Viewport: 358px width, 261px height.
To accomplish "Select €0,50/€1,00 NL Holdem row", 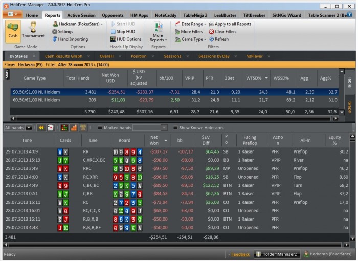I will tap(174, 100).
